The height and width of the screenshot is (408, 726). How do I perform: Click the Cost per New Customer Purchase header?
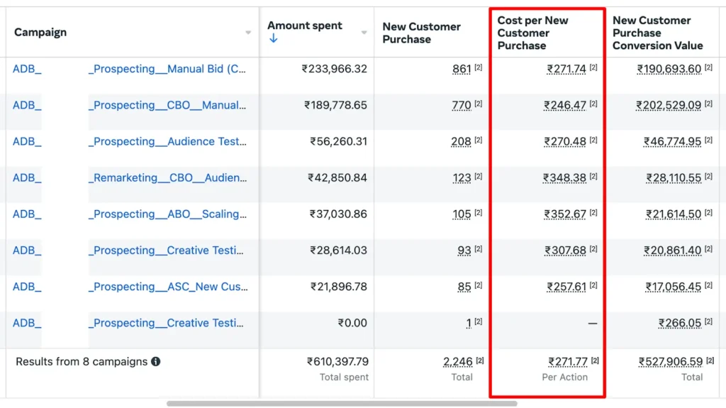pos(532,33)
